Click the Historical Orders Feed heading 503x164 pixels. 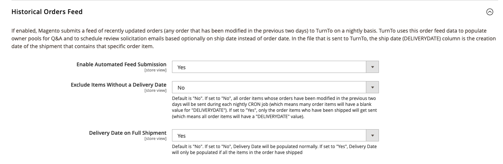(x=47, y=12)
